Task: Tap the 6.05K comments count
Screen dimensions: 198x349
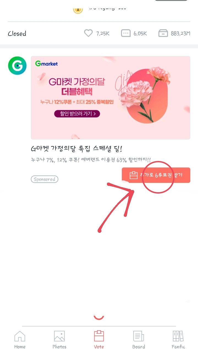Action: coord(140,33)
